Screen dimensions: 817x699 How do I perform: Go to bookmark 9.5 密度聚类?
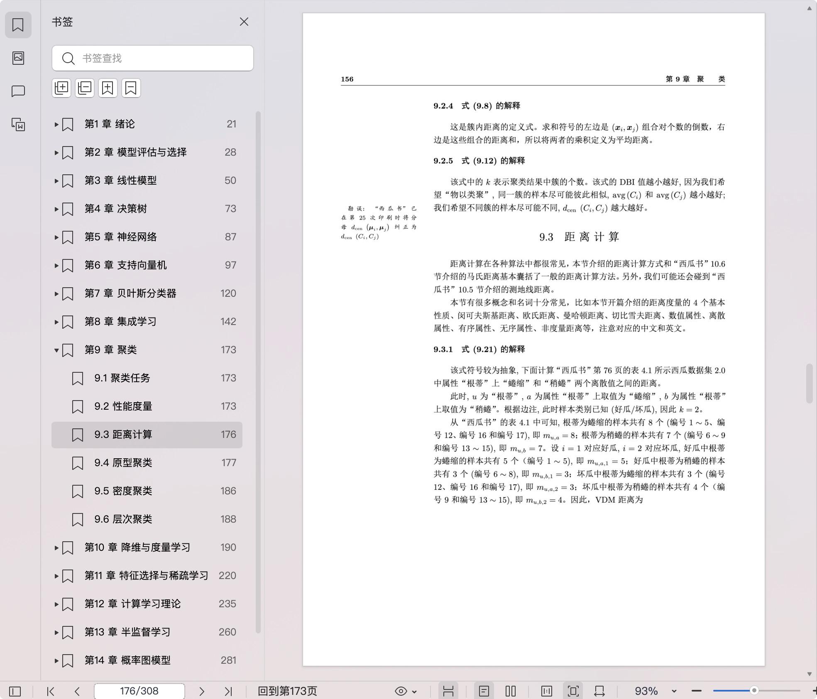[147, 491]
